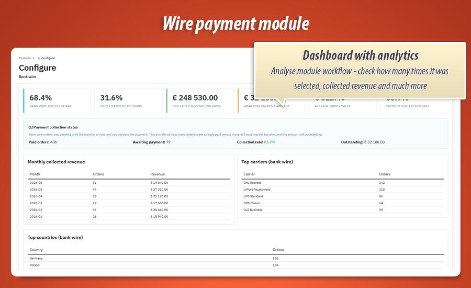This screenshot has width=471, height=288.
Task: Click the € 17 680.00 revenue cell
Action: click(159, 203)
